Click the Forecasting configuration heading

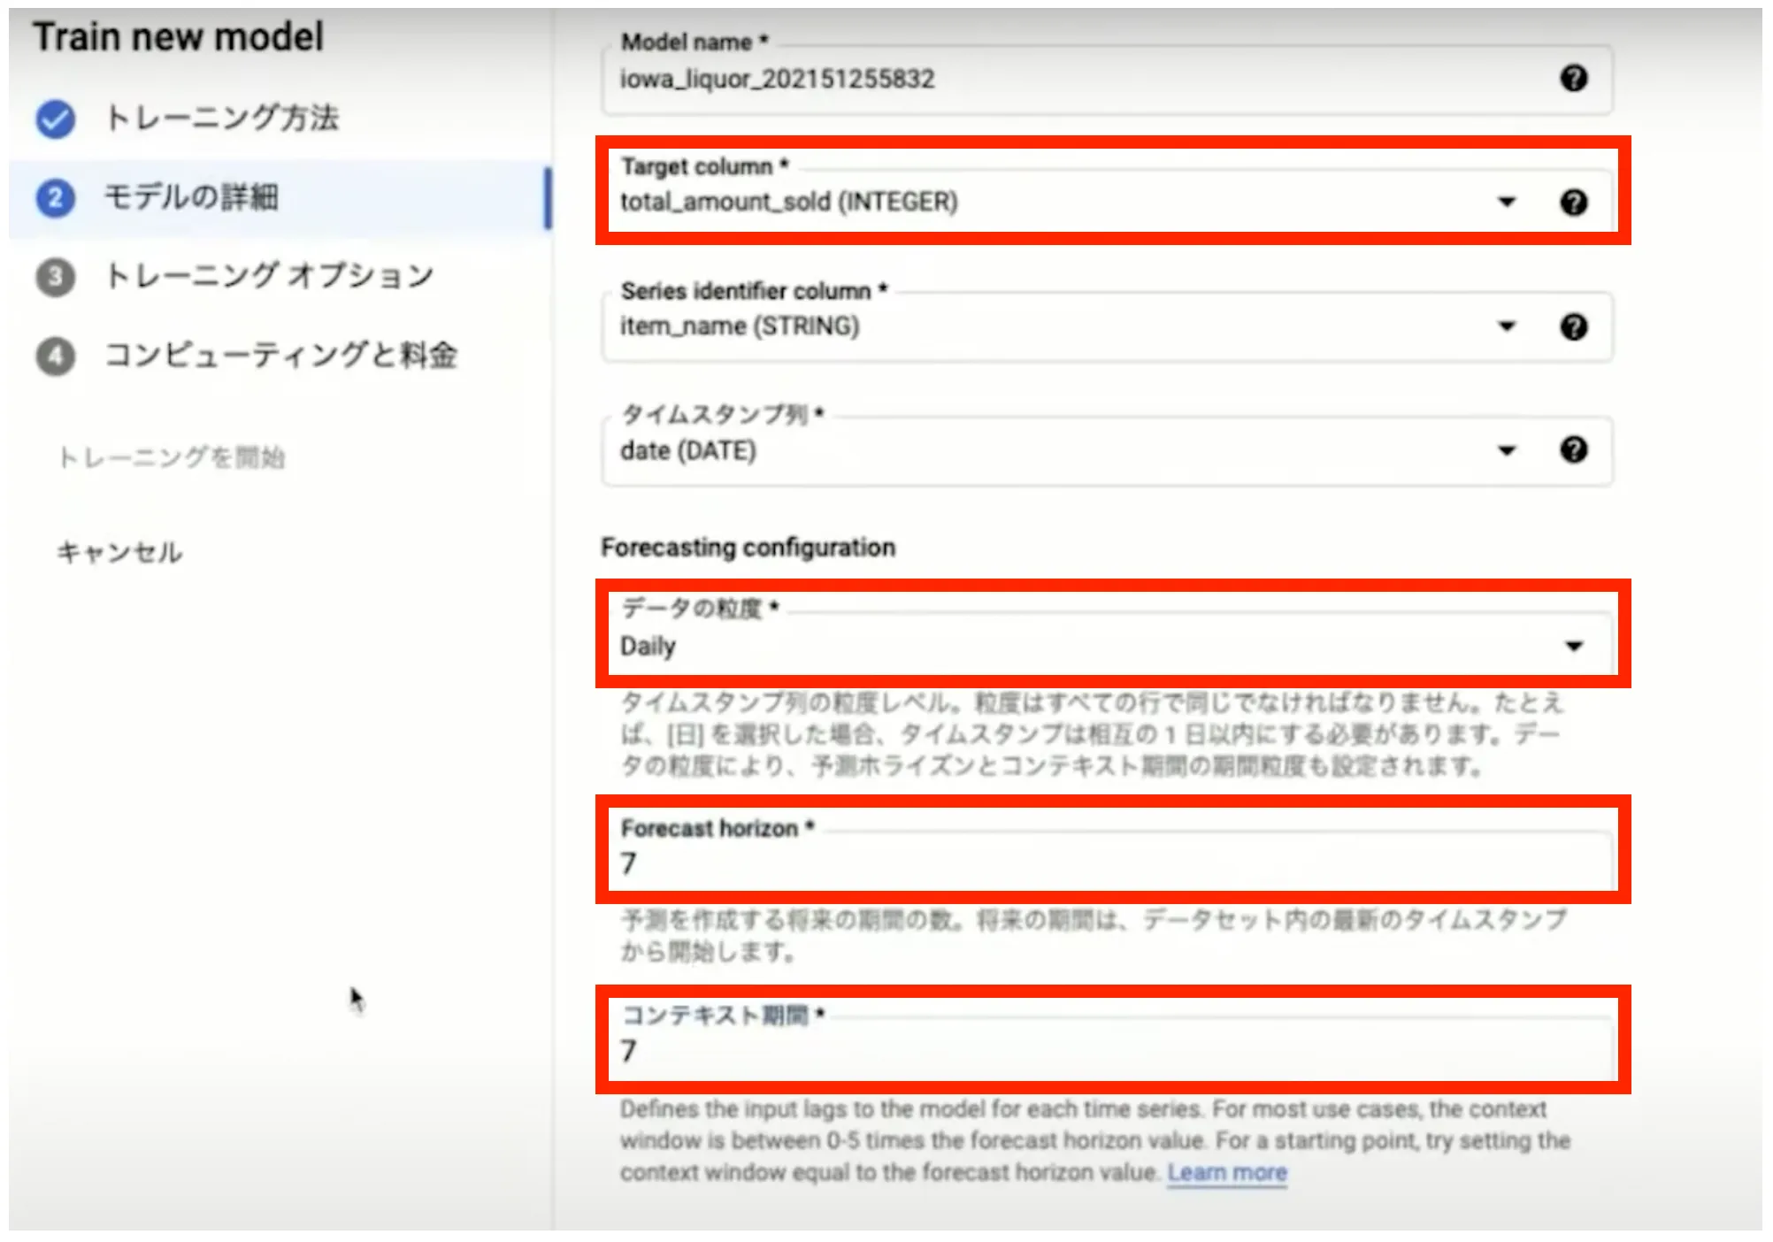(748, 548)
